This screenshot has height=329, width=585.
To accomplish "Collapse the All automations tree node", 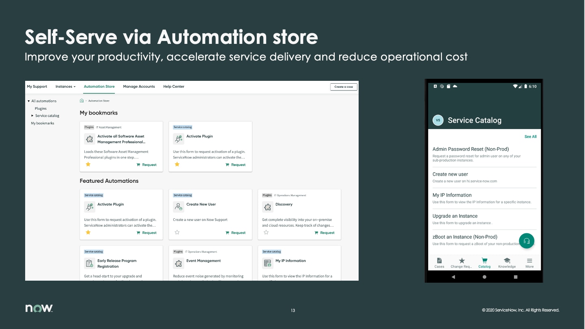I will pyautogui.click(x=29, y=101).
